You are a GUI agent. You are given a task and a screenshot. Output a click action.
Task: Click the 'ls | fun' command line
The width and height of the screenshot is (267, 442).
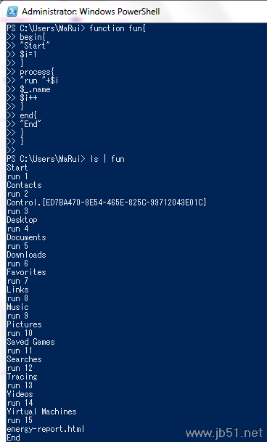click(65, 159)
